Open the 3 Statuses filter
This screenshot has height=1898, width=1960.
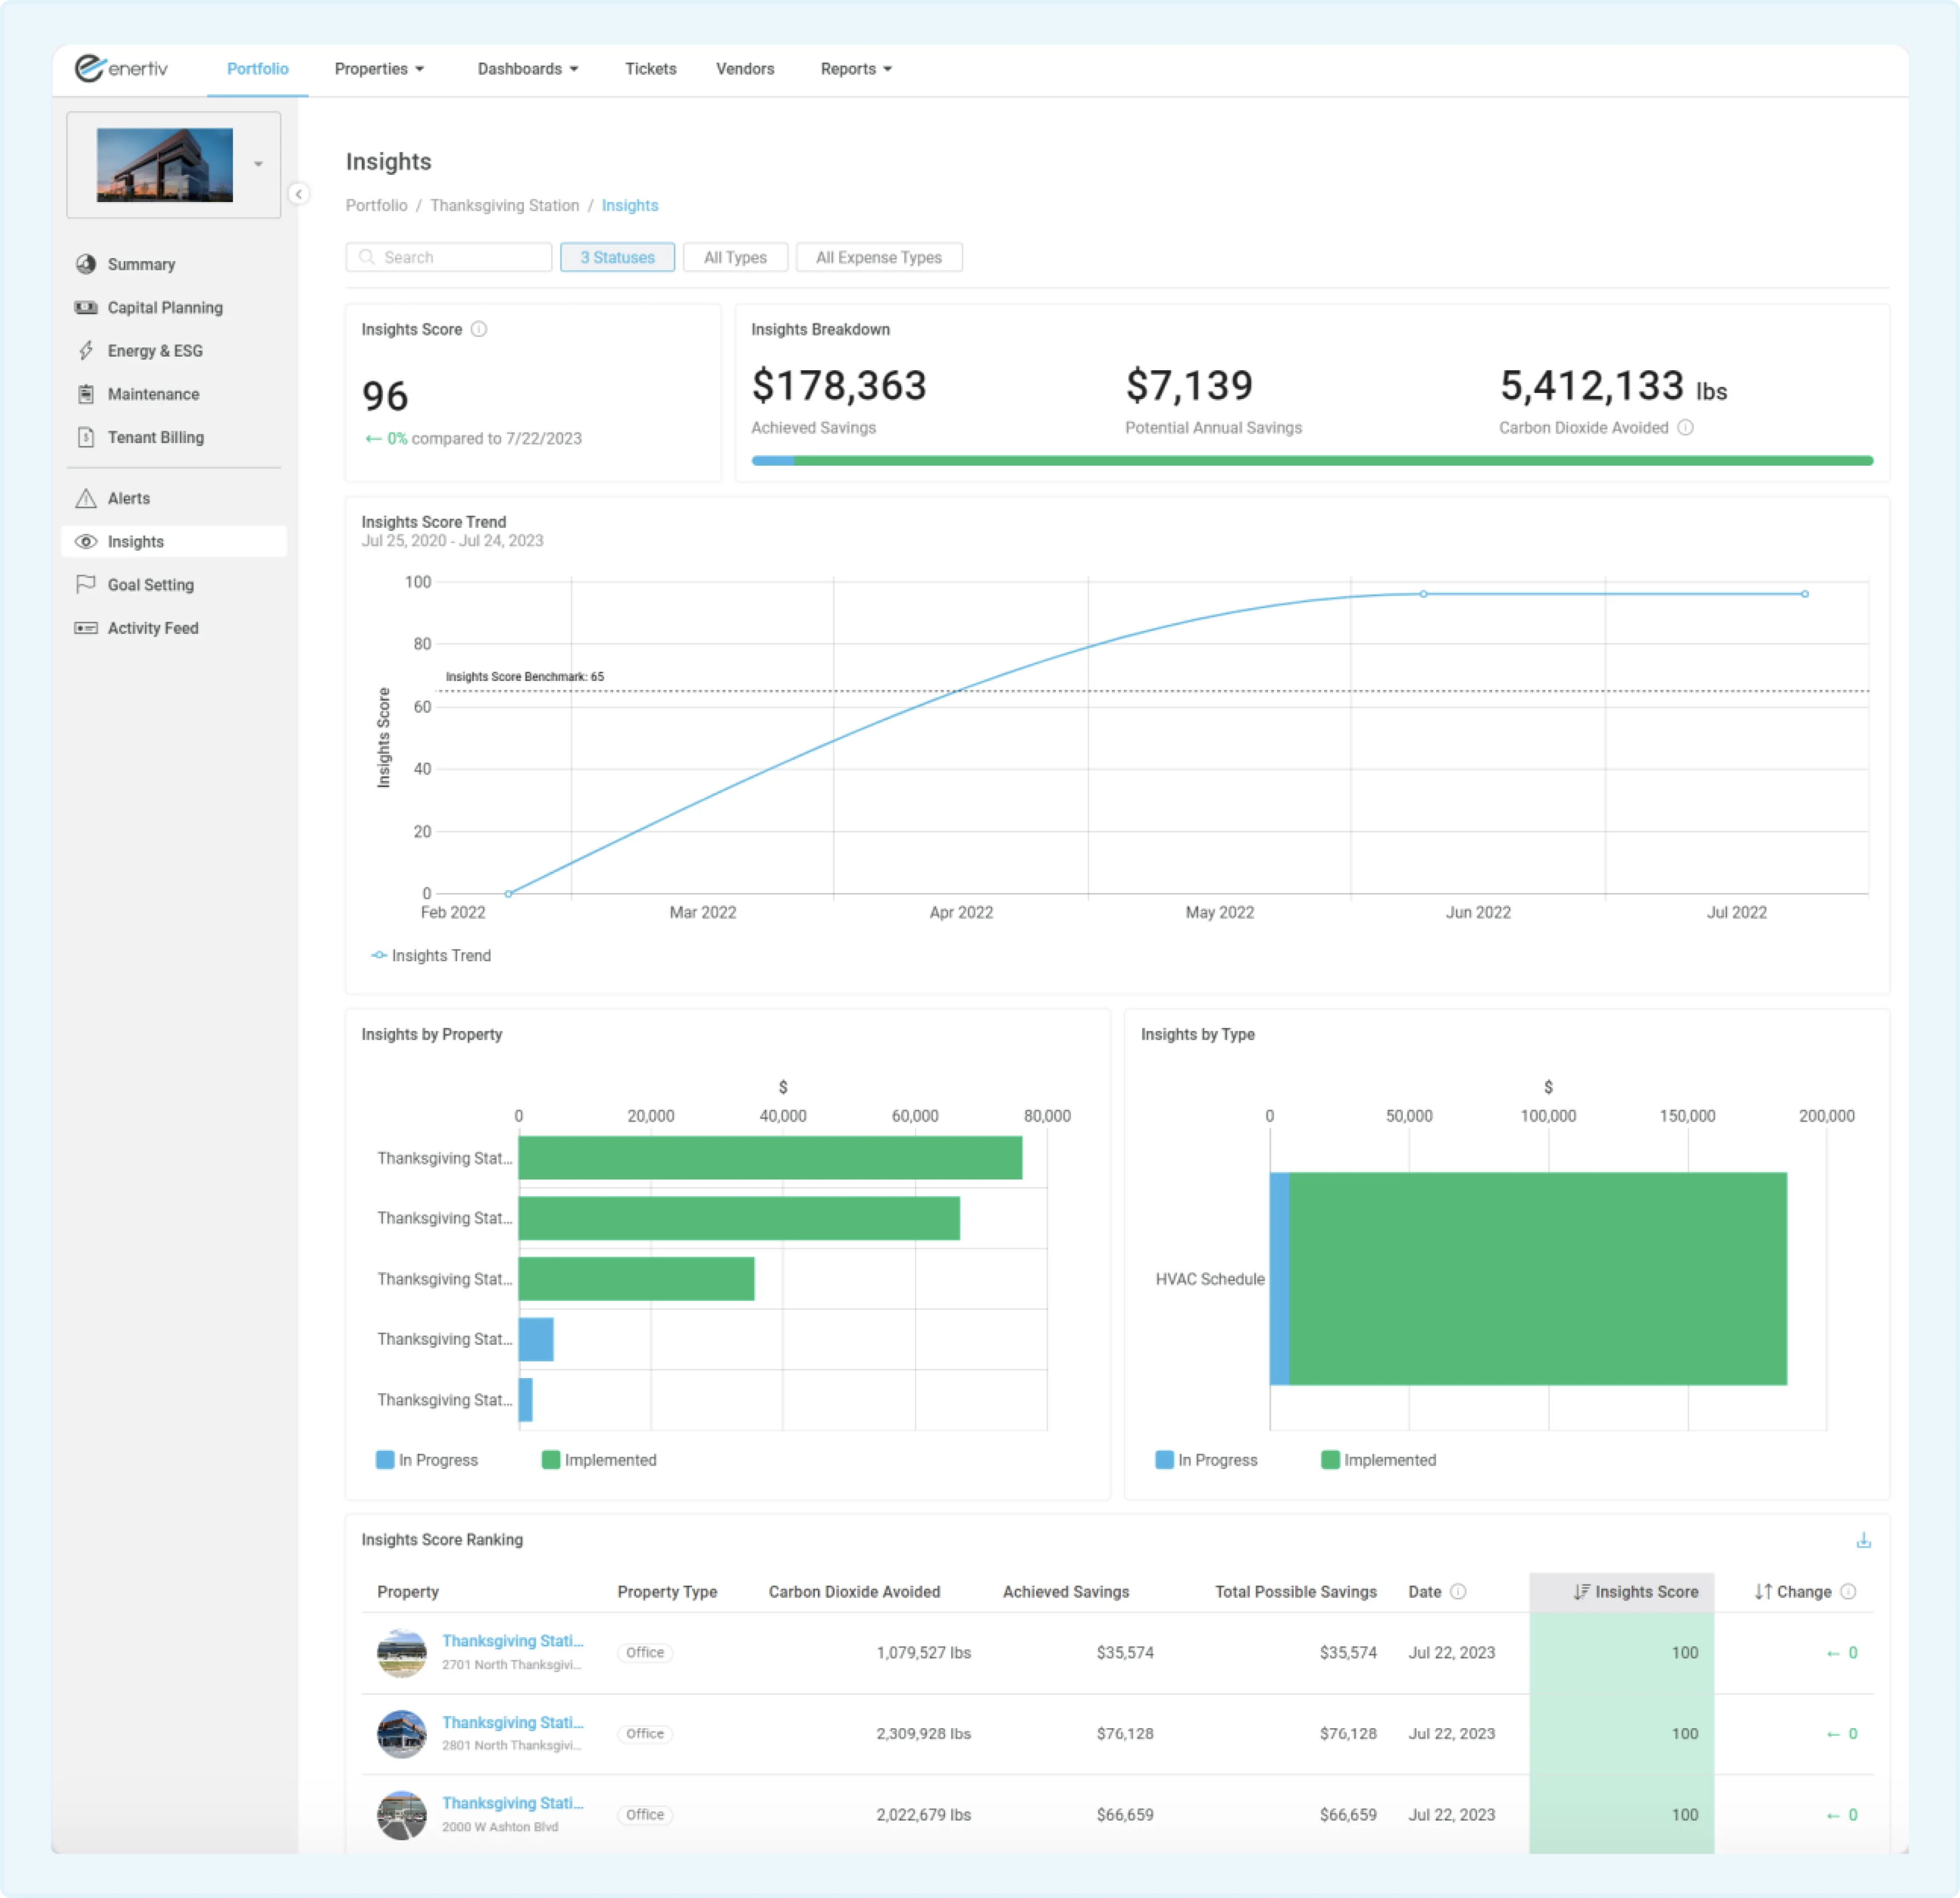(x=617, y=257)
